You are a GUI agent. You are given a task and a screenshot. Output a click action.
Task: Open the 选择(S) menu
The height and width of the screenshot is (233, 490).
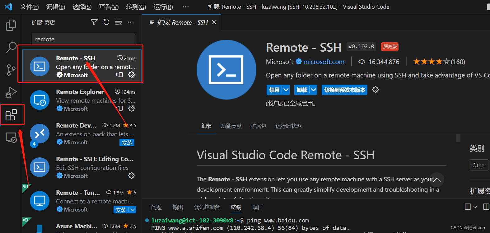coord(82,7)
